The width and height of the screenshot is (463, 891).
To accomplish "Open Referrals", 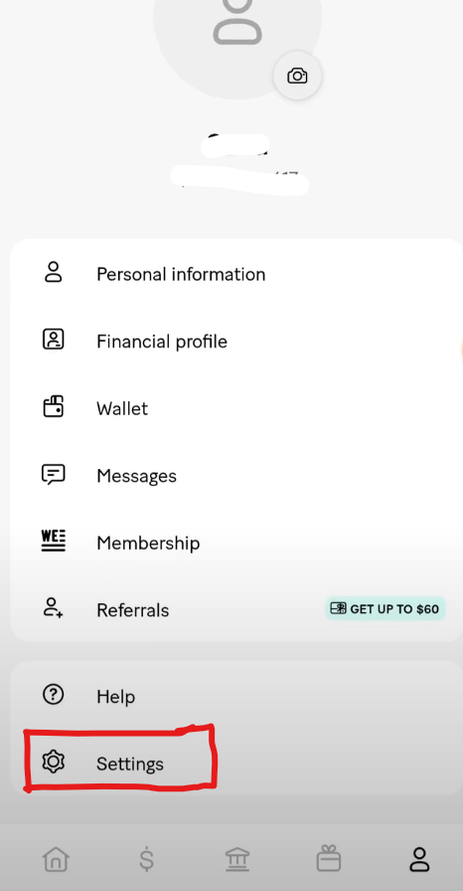I will pos(236,609).
